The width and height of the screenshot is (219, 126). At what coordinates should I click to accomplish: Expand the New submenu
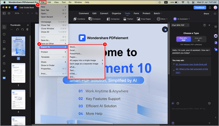tap(54, 7)
